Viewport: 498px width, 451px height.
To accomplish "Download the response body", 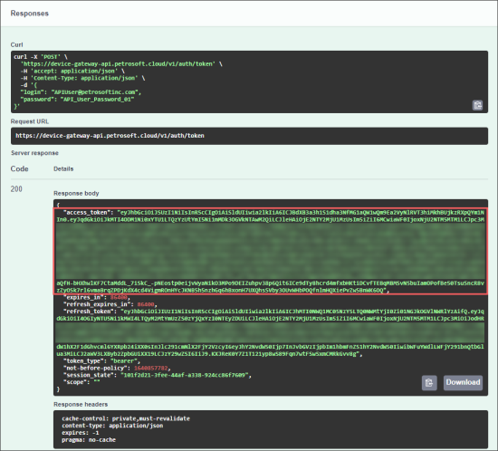I will [x=463, y=382].
